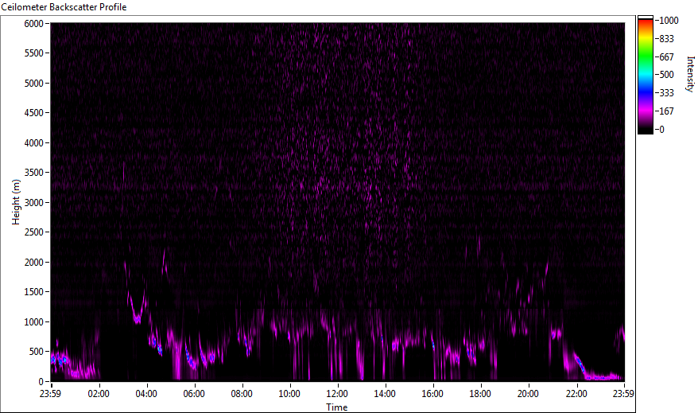Click the 12:00 time tick label
The image size is (698, 413).
point(337,394)
